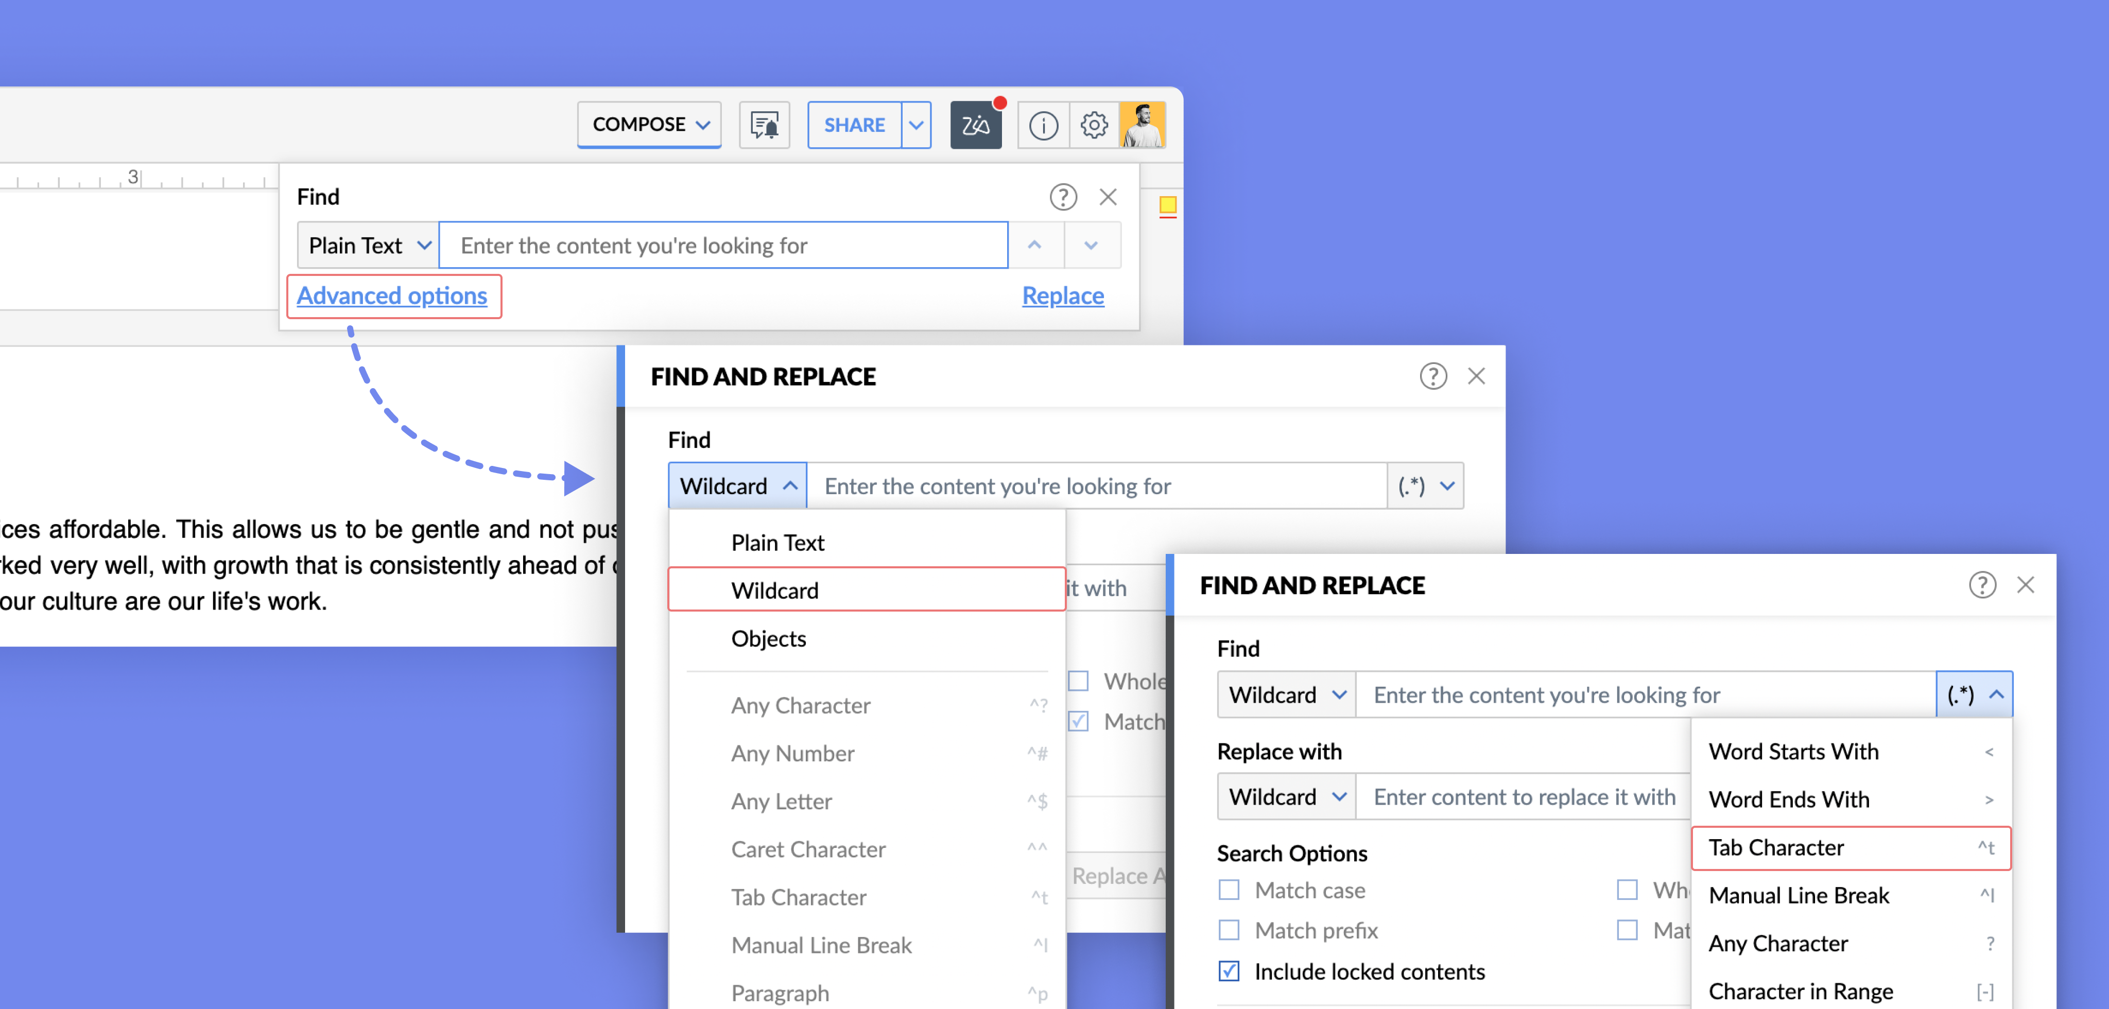Image resolution: width=2109 pixels, height=1009 pixels.
Task: Go to previous match arrow in Find bar
Action: click(1035, 246)
